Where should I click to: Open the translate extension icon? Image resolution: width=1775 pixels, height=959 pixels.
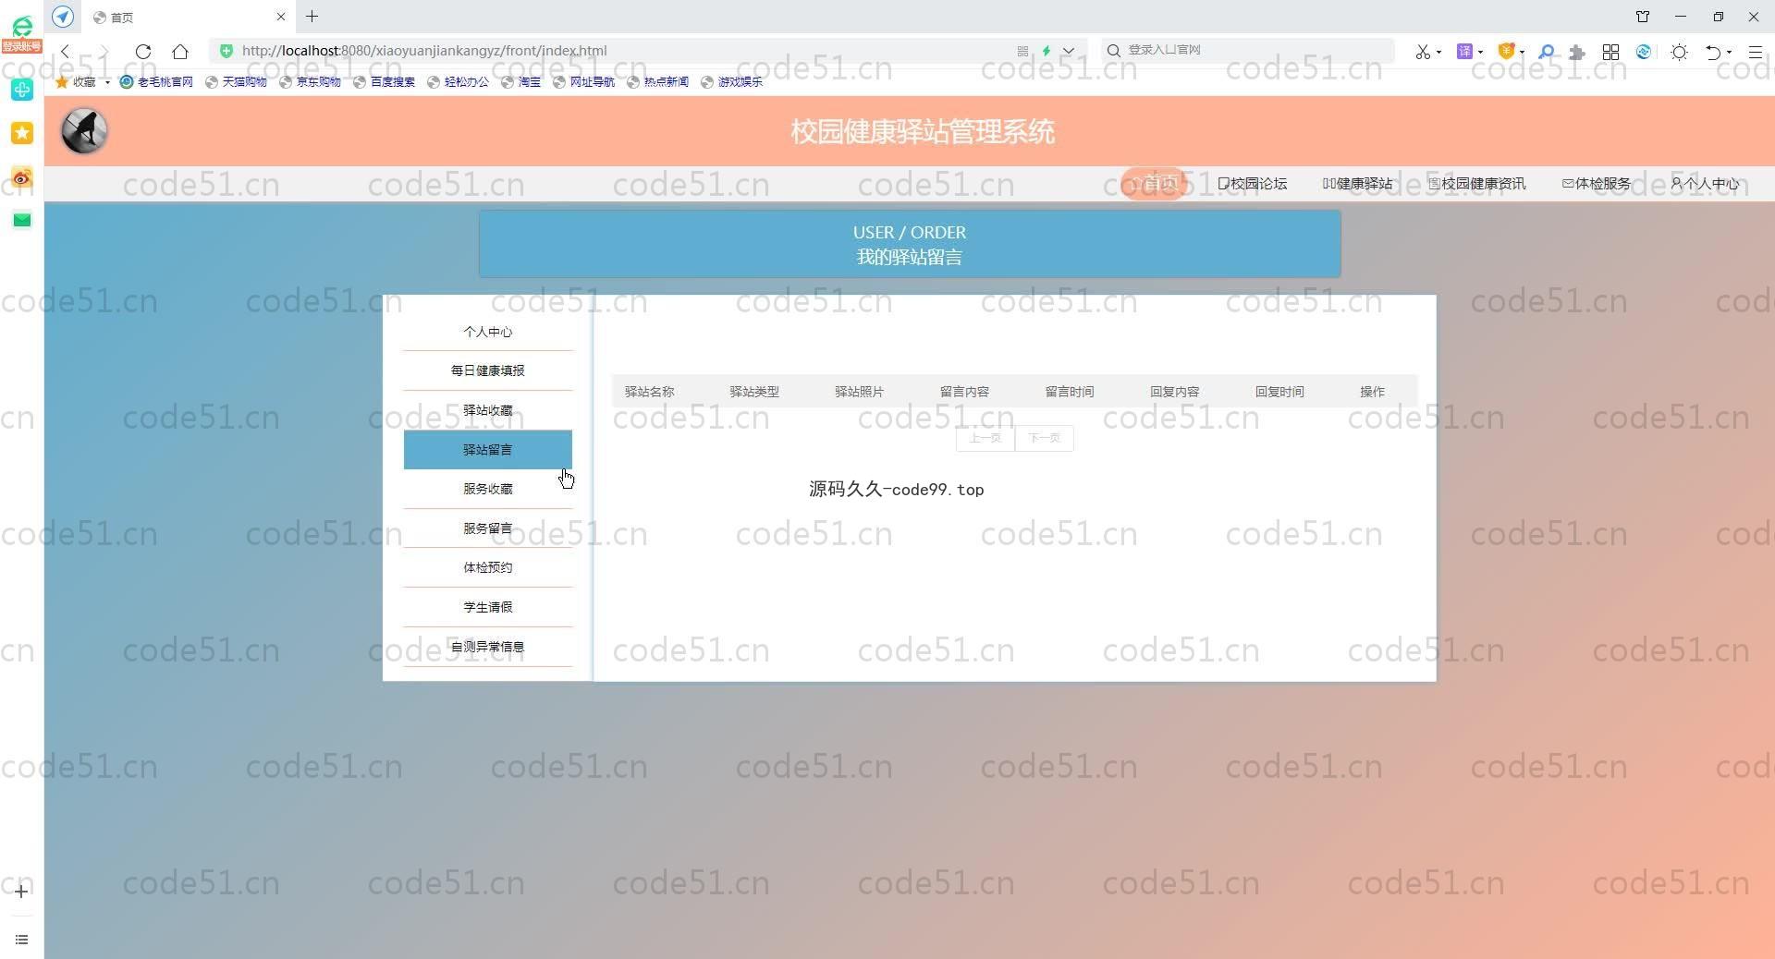pos(1464,52)
